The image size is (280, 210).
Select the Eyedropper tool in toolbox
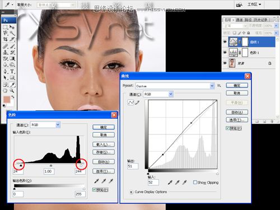click(12, 85)
